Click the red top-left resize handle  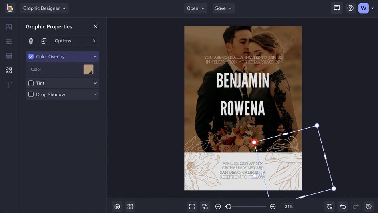254,142
